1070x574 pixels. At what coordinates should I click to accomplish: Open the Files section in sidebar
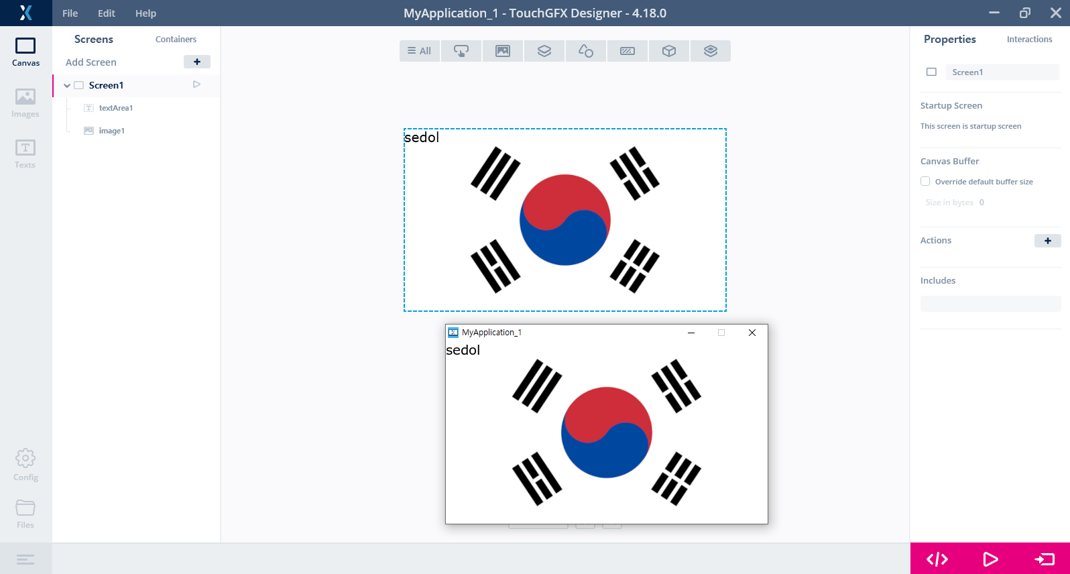[25, 514]
